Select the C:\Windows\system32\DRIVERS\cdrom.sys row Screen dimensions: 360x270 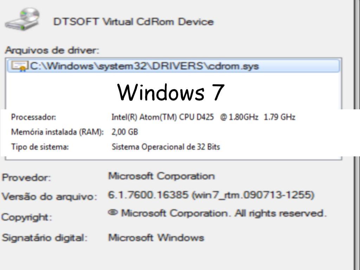(173, 66)
